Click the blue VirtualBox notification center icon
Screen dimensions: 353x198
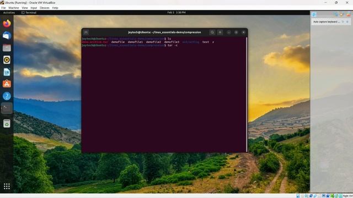click(314, 15)
